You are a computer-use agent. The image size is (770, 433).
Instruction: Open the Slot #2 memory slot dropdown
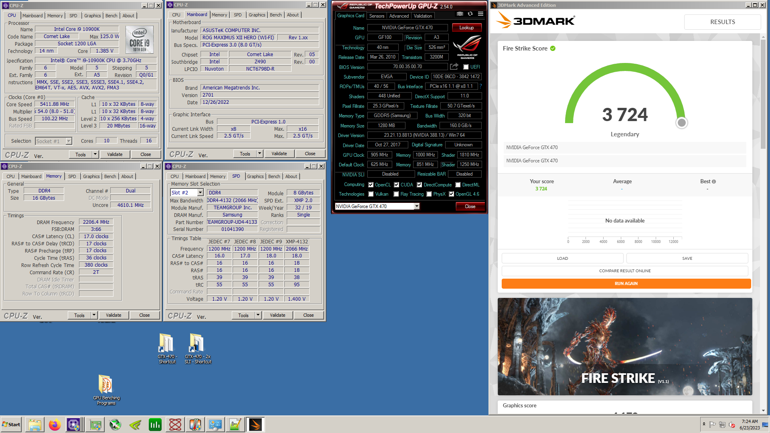[x=200, y=193]
